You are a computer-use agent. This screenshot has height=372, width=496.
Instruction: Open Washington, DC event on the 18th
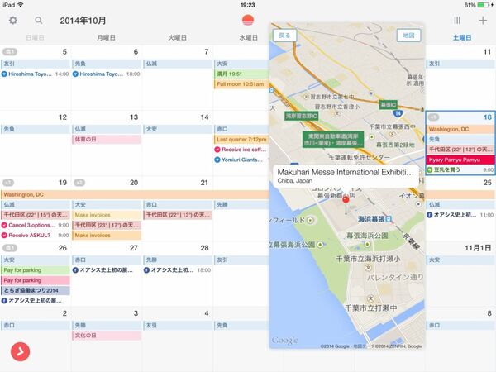[x=460, y=130]
